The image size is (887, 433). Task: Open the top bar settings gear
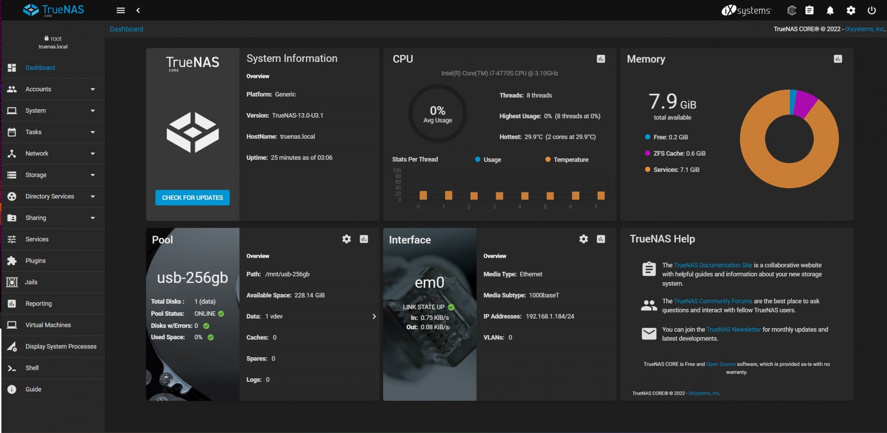pos(851,10)
